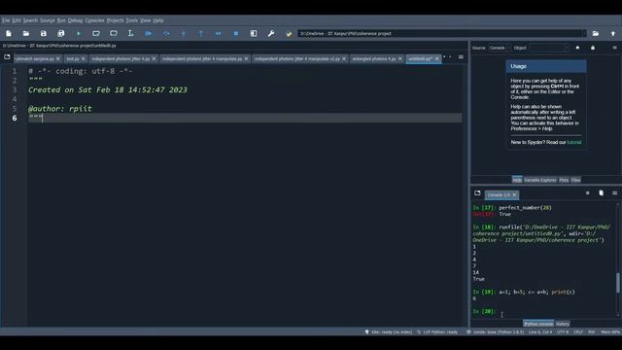Close the Console 1/A tab
The width and height of the screenshot is (622, 350).
tap(514, 194)
